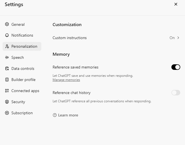Expand Custom instructions chevron arrow
Viewport: 185px width, 145px height.
[x=178, y=38]
